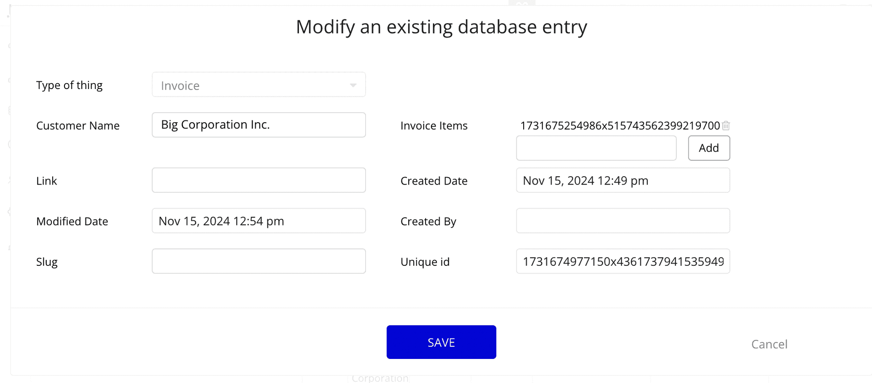Screen dimensions: 872x383
Task: Click the 'Modify an existing database entry' heading
Action: click(441, 27)
